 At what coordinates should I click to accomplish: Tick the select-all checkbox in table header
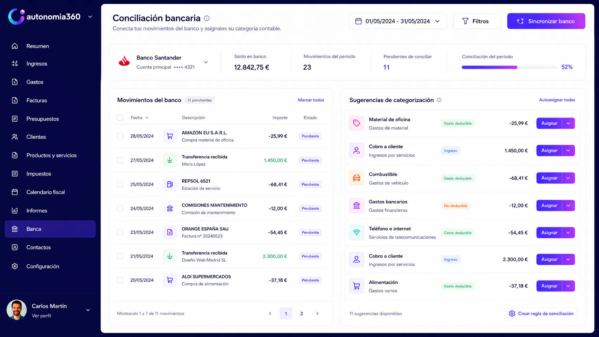(120, 117)
